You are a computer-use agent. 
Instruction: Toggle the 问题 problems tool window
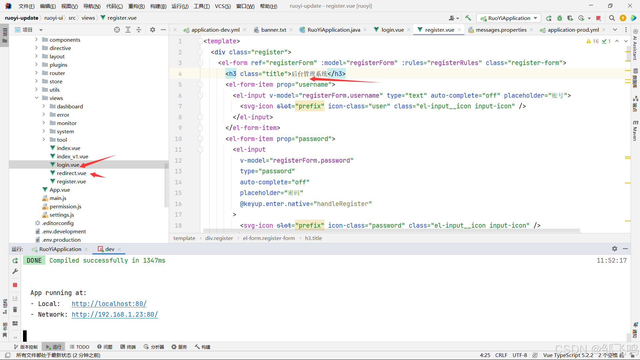(105, 347)
